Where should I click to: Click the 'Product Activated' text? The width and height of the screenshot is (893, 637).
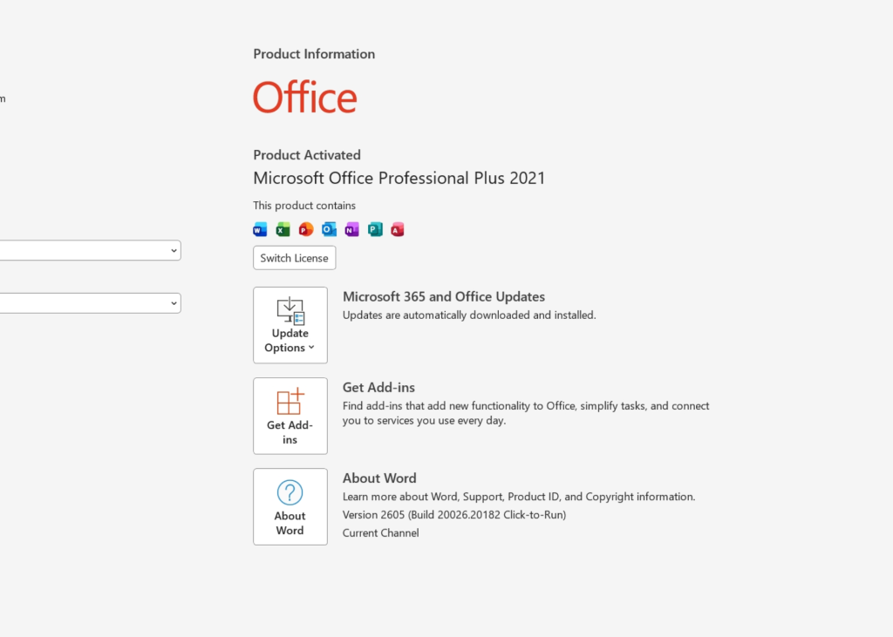[307, 155]
